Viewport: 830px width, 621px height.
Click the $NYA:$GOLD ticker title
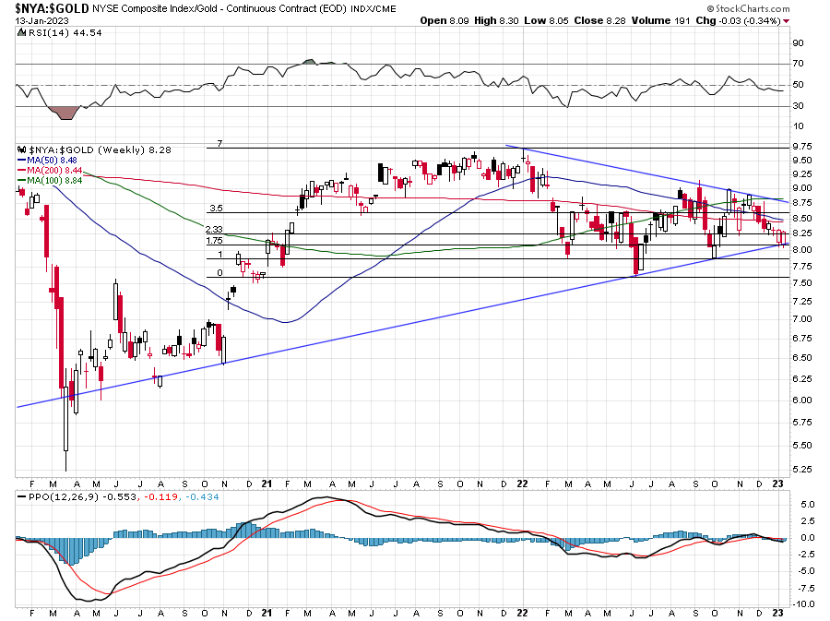pos(52,8)
